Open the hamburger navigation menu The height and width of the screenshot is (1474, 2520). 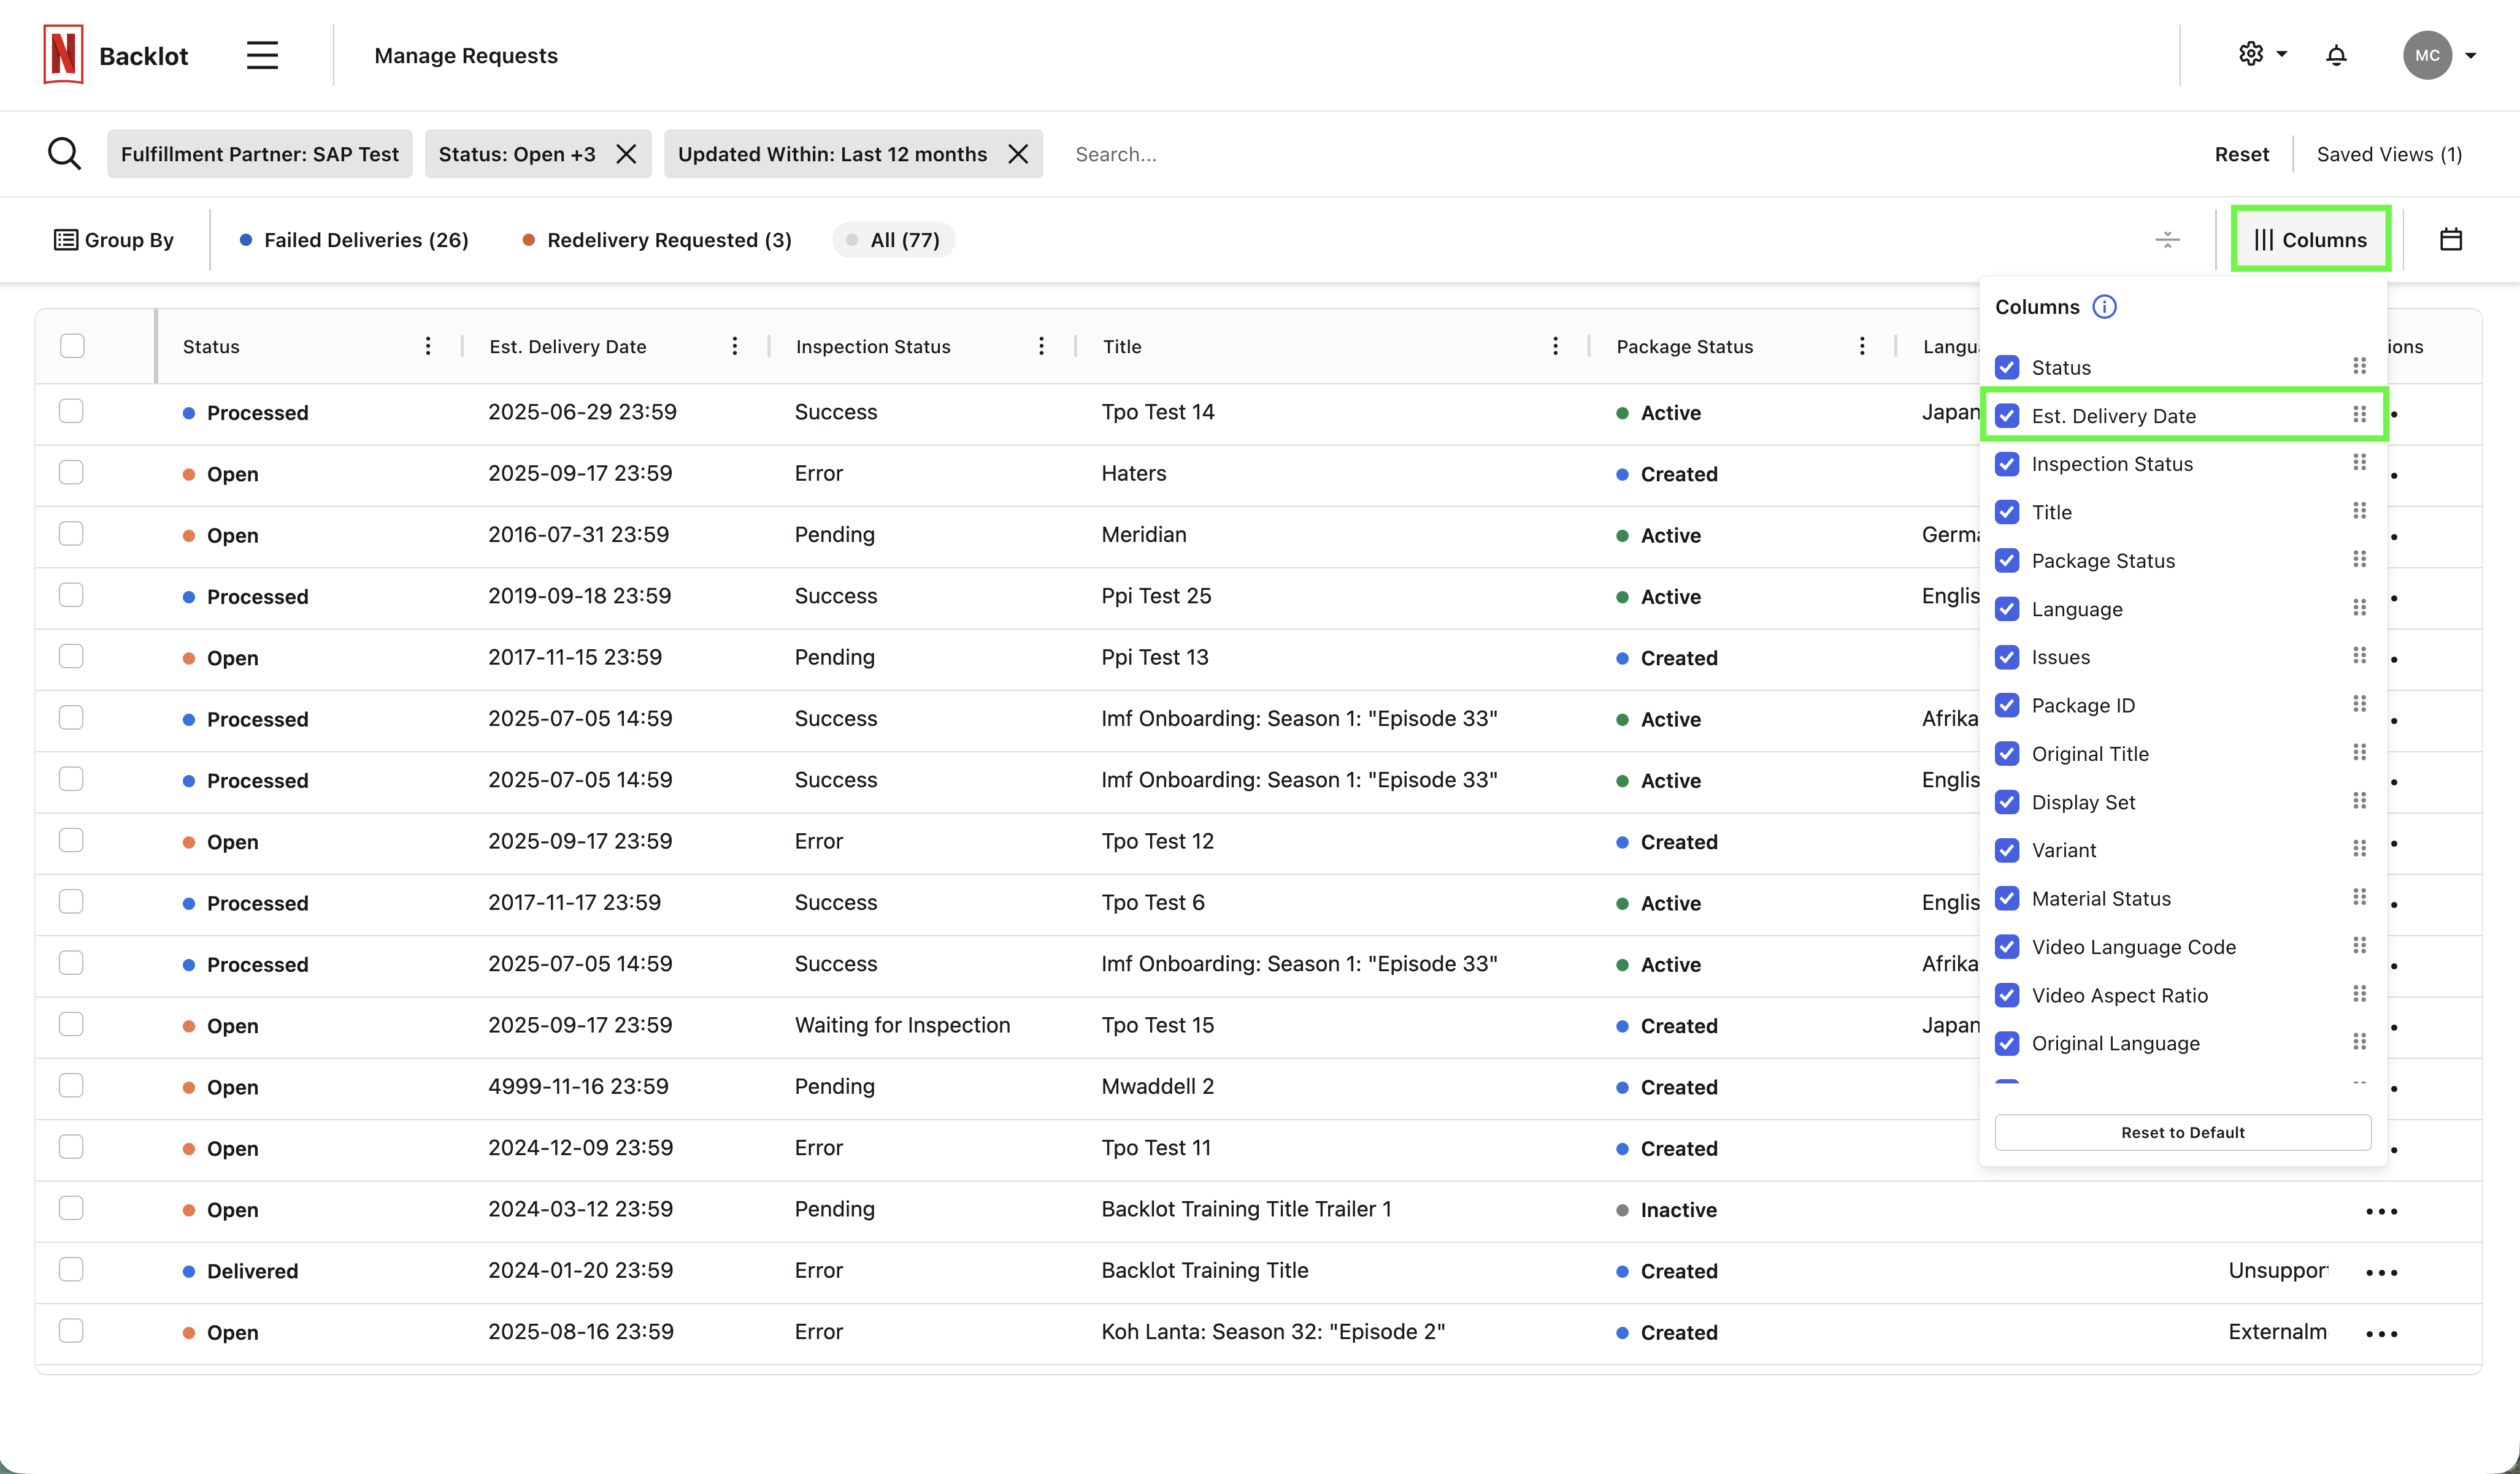[262, 55]
